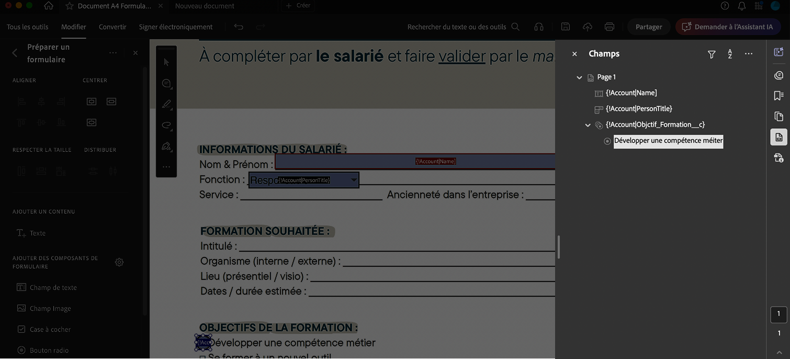The height and width of the screenshot is (359, 790).
Task: Open the apps grid icon
Action: point(759,6)
